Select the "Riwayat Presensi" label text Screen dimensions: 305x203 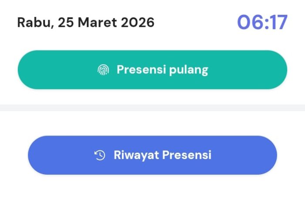(162, 155)
